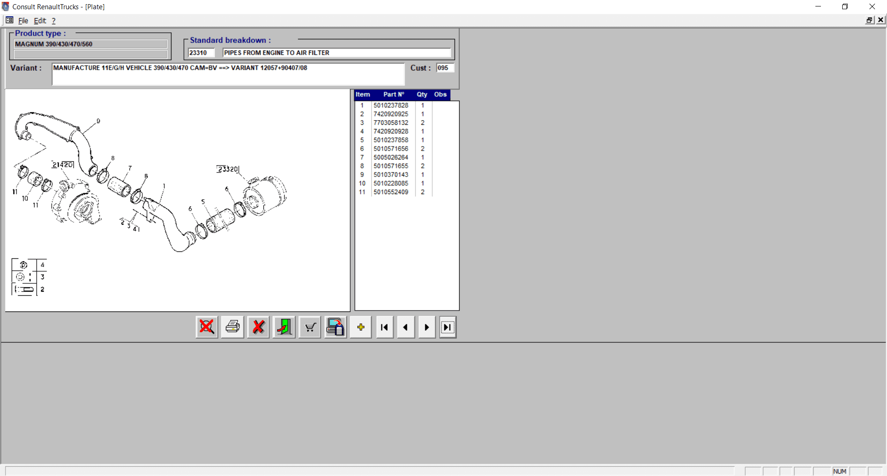Close the inner Plate child window
This screenshot has width=887, height=476.
coord(881,20)
